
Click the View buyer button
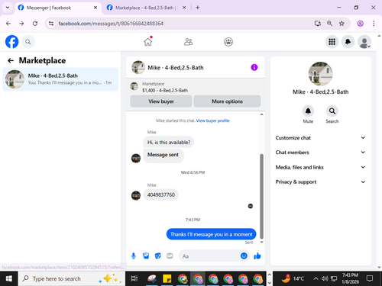[161, 101]
